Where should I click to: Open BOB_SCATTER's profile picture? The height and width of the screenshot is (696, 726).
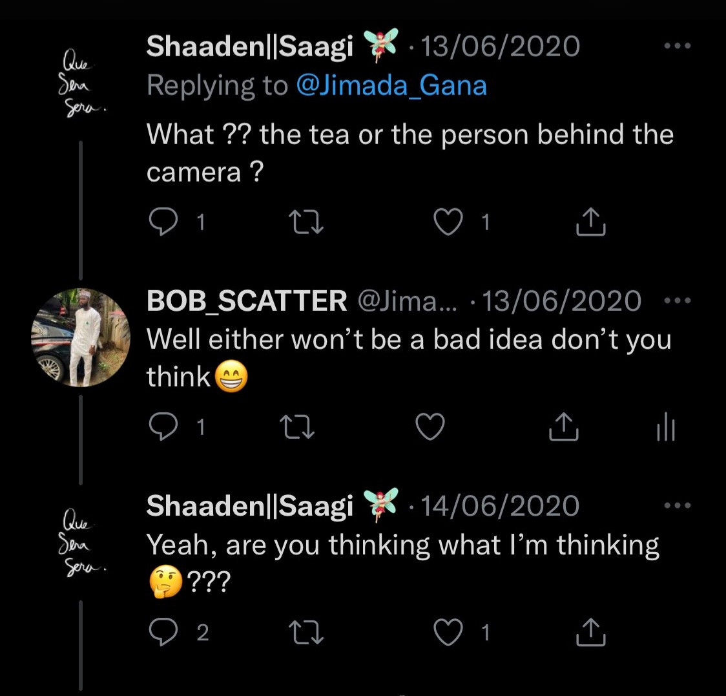pyautogui.click(x=80, y=338)
